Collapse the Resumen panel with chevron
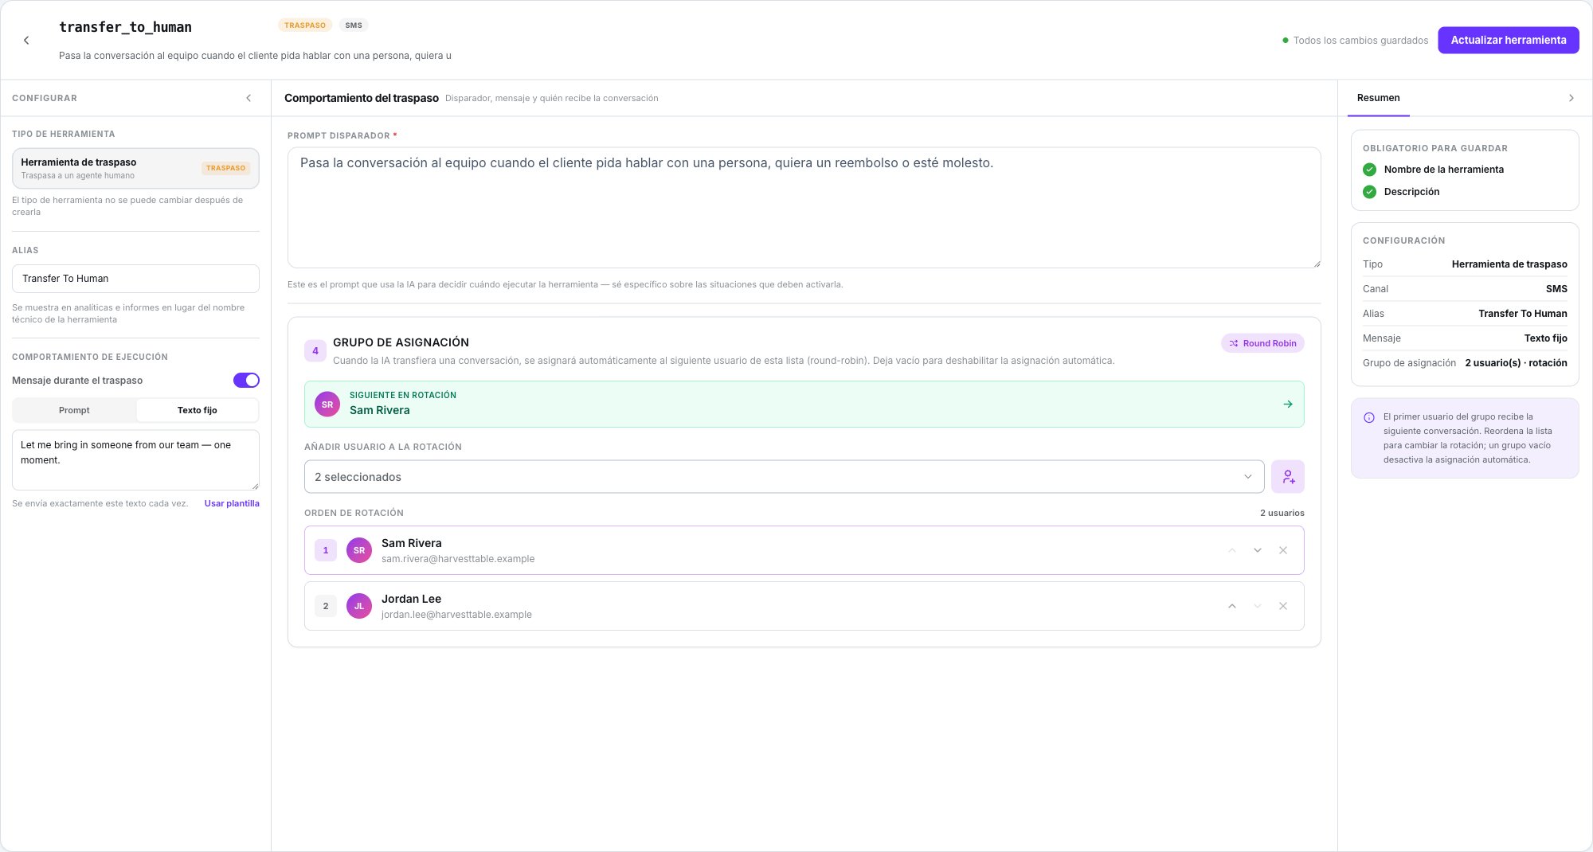The width and height of the screenshot is (1593, 852). tap(1571, 98)
